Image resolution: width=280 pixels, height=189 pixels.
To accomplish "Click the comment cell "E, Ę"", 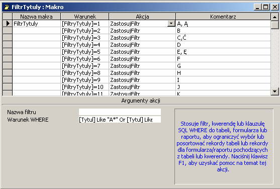I will (x=223, y=52).
